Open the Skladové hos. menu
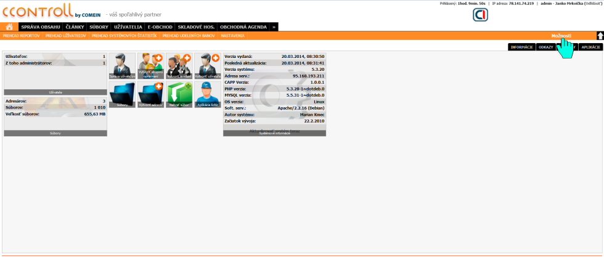 pos(196,27)
